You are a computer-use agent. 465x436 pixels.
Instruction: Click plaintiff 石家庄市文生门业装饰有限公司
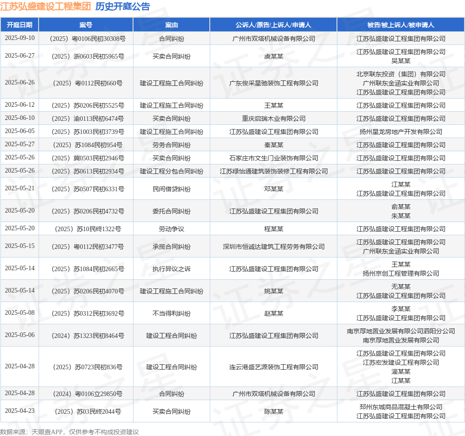pyautogui.click(x=274, y=158)
